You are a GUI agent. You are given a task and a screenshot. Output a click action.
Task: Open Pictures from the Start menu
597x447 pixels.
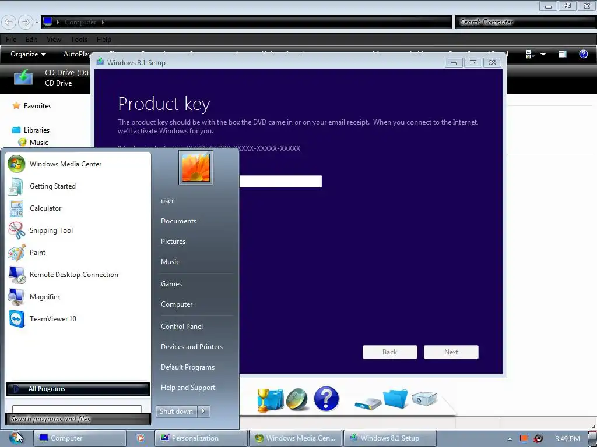click(x=173, y=242)
